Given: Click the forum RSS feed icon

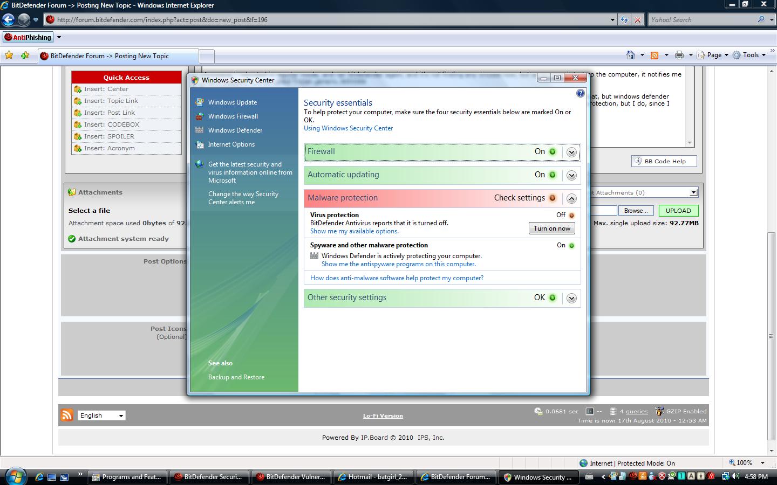Looking at the screenshot, I should pos(67,415).
